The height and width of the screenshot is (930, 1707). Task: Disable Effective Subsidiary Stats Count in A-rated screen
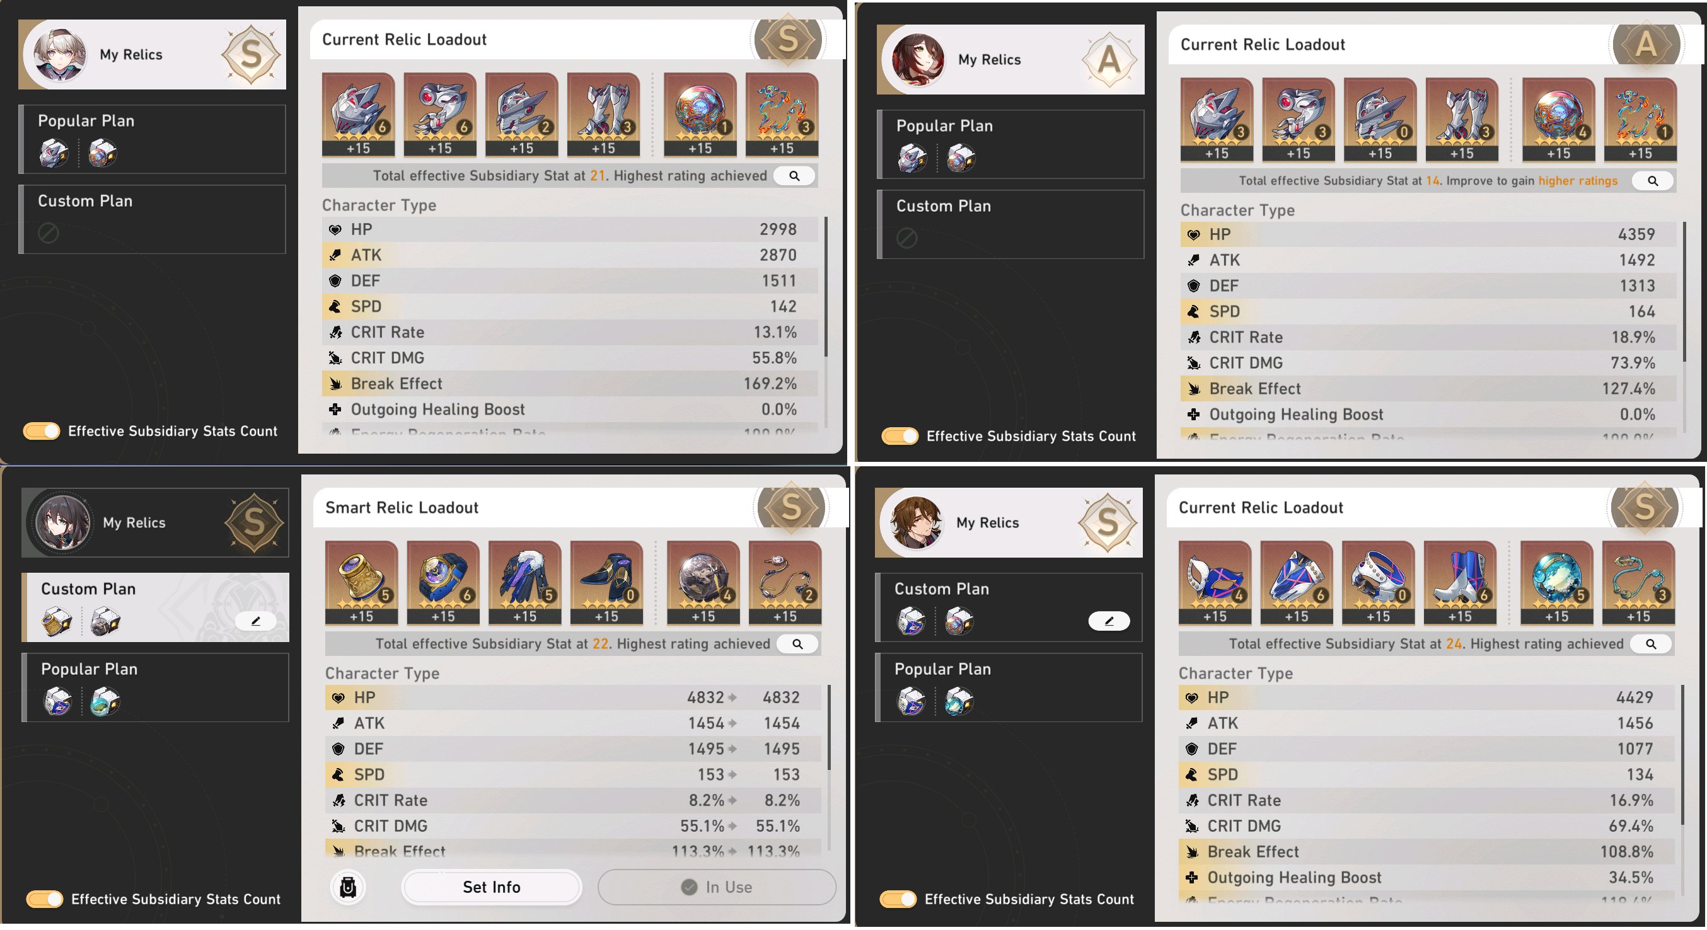tap(900, 436)
